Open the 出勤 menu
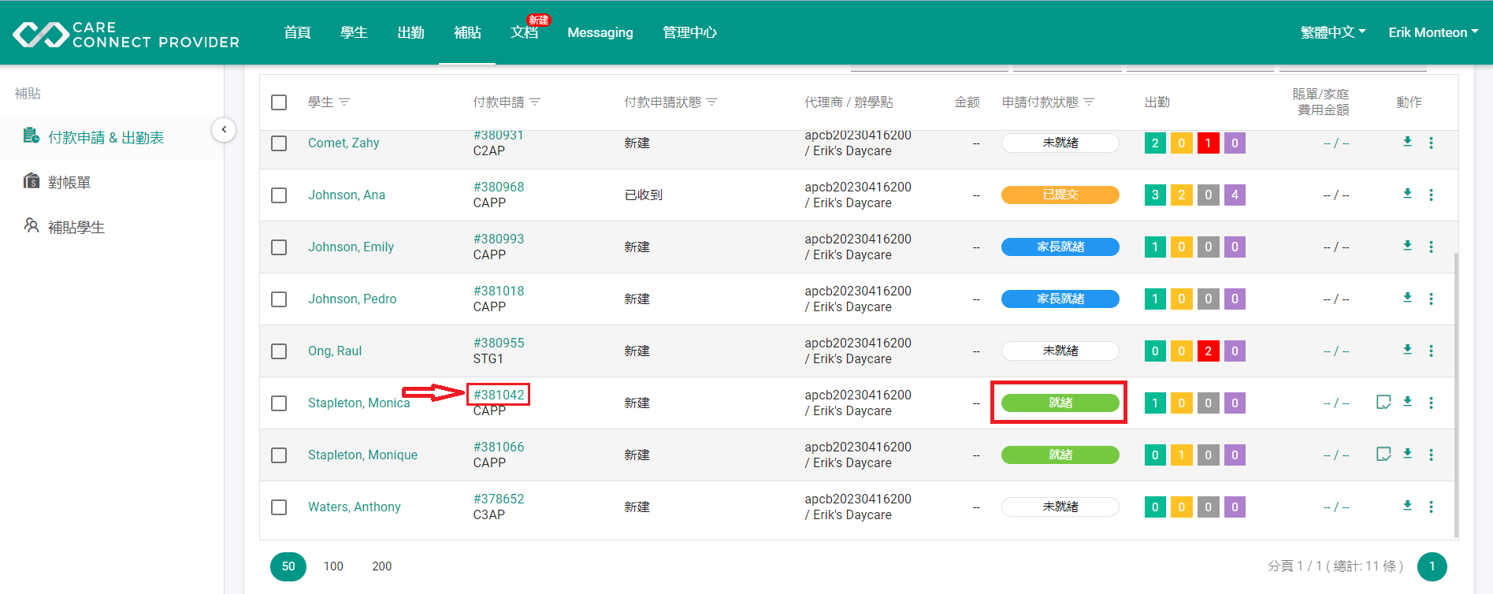 click(x=410, y=32)
